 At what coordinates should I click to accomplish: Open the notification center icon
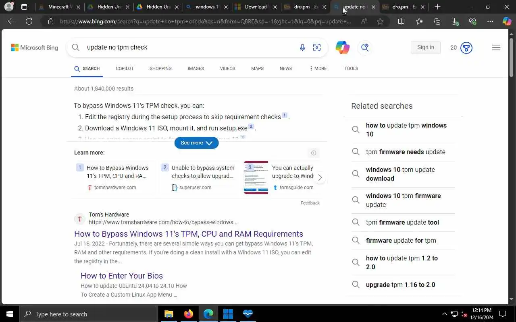[x=503, y=314]
